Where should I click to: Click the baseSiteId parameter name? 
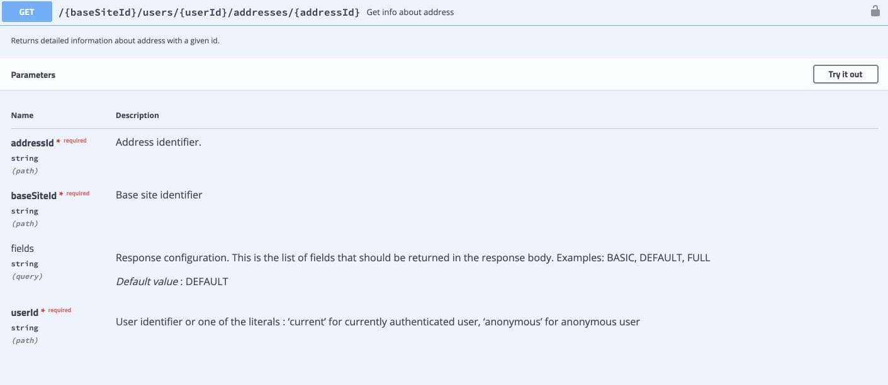click(34, 196)
